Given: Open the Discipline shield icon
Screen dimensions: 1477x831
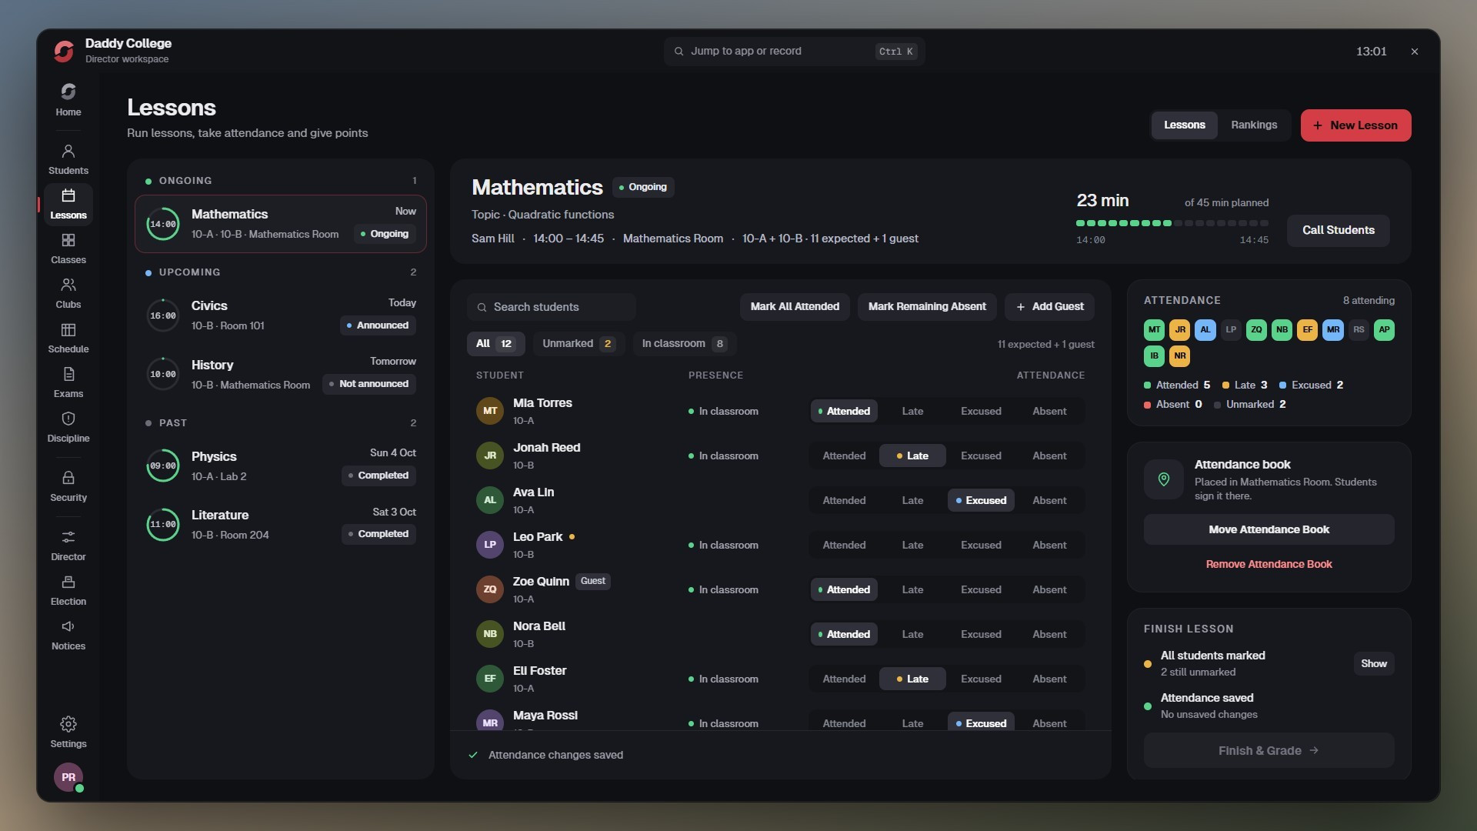Looking at the screenshot, I should click(68, 419).
